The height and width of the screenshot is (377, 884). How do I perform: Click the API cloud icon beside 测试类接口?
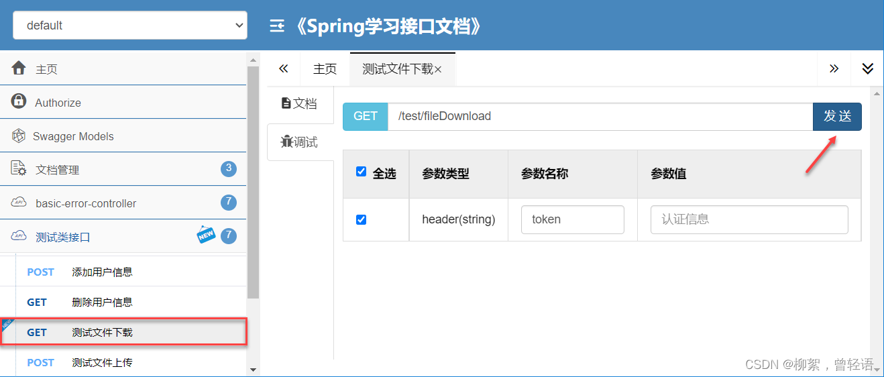(x=19, y=236)
